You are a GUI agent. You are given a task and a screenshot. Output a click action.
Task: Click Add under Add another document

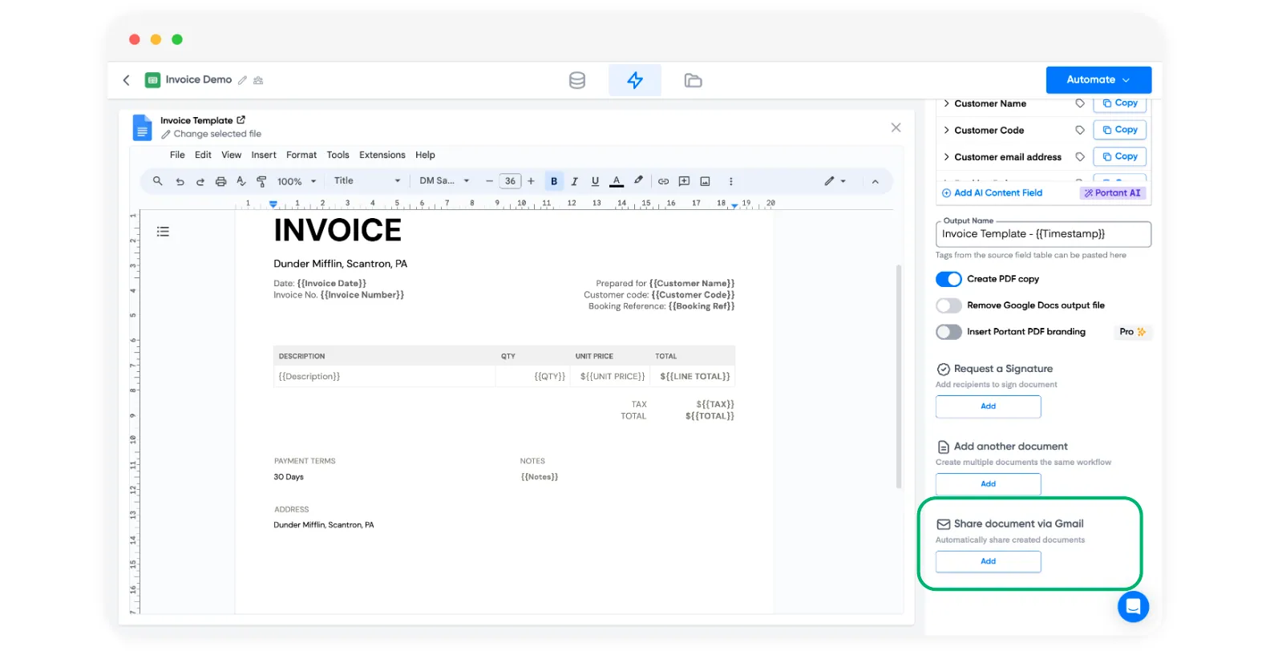pos(988,484)
